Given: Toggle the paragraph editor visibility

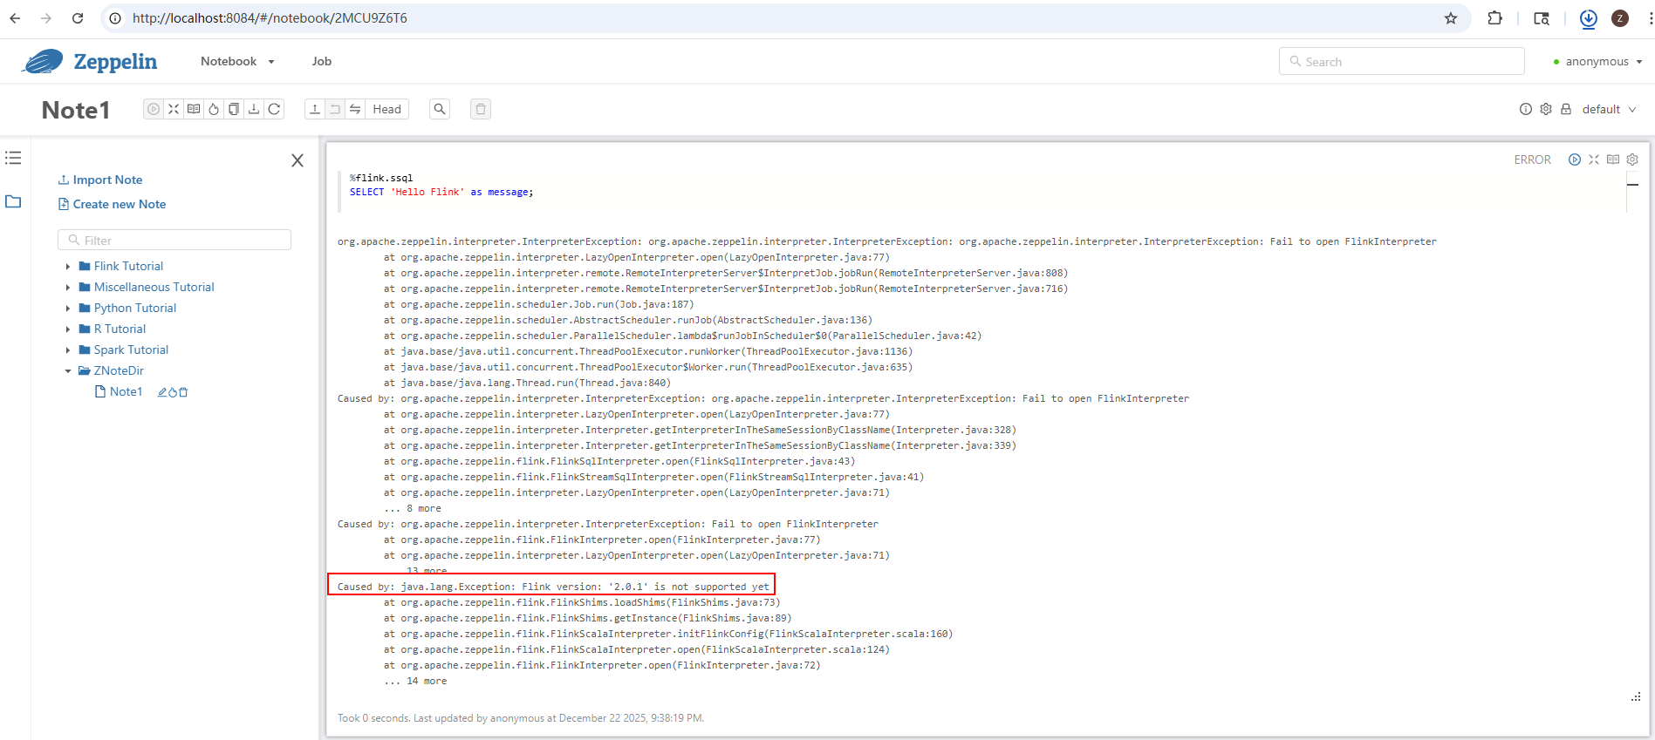Looking at the screenshot, I should pyautogui.click(x=1594, y=160).
